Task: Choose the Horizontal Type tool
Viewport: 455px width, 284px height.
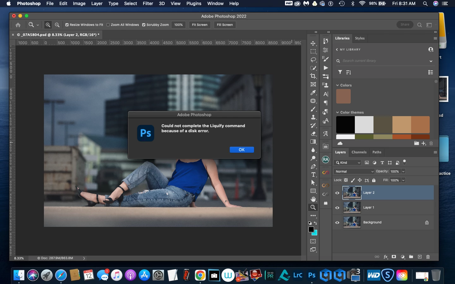Action: point(313,175)
